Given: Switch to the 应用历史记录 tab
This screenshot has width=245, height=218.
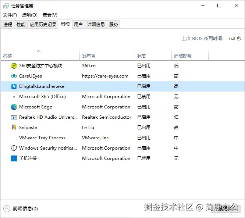Looking at the screenshot, I should (43, 25).
